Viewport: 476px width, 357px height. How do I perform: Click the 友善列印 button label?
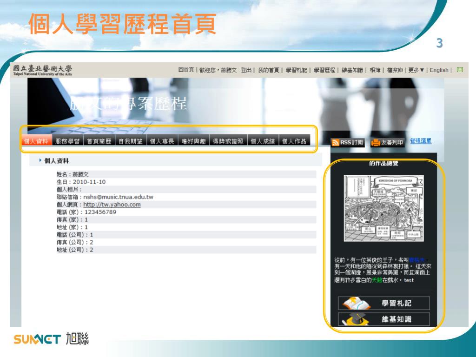point(392,142)
